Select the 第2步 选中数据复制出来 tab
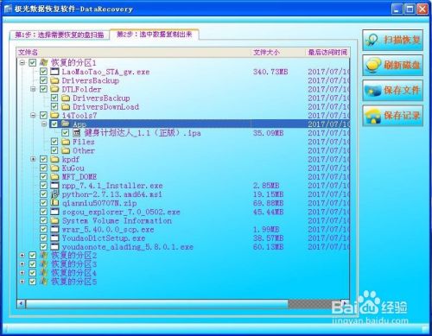This screenshot has height=336, width=432. point(154,35)
